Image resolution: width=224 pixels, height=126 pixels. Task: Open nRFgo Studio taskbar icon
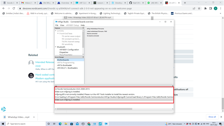106,124
